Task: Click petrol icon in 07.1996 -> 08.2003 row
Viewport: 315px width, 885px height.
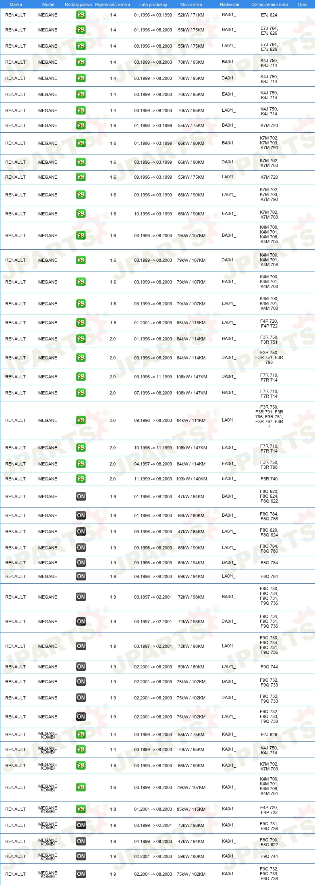Action: pyautogui.click(x=81, y=393)
